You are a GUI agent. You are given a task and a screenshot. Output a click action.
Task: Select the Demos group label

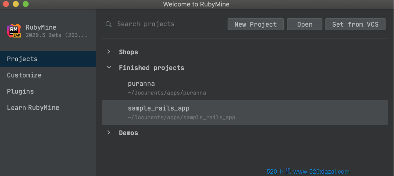click(x=128, y=133)
